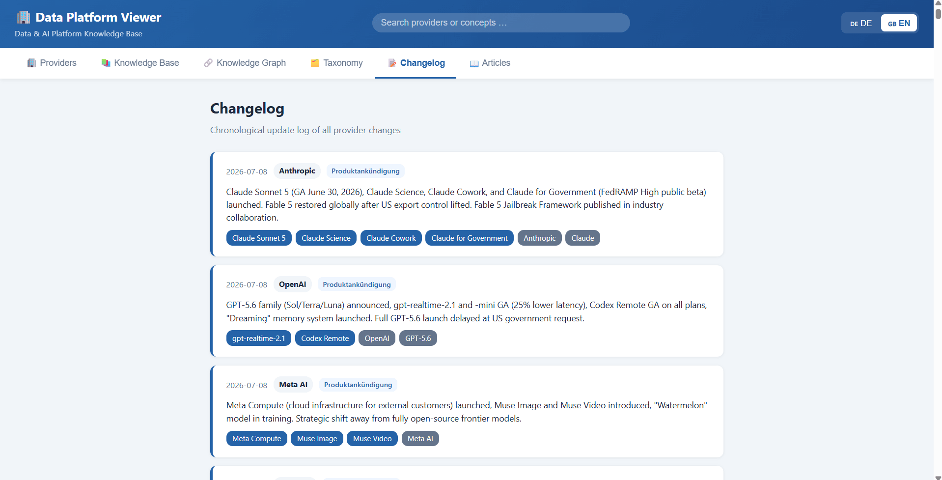
Task: Select the Changelog tab
Action: (416, 63)
